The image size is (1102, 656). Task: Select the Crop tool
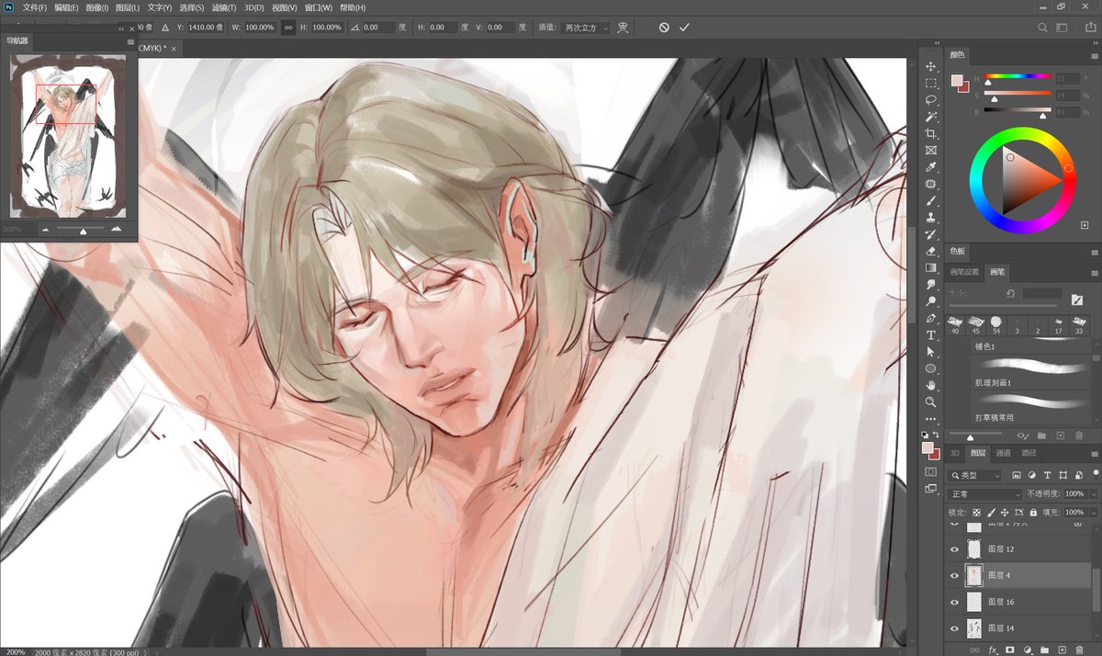[x=930, y=133]
